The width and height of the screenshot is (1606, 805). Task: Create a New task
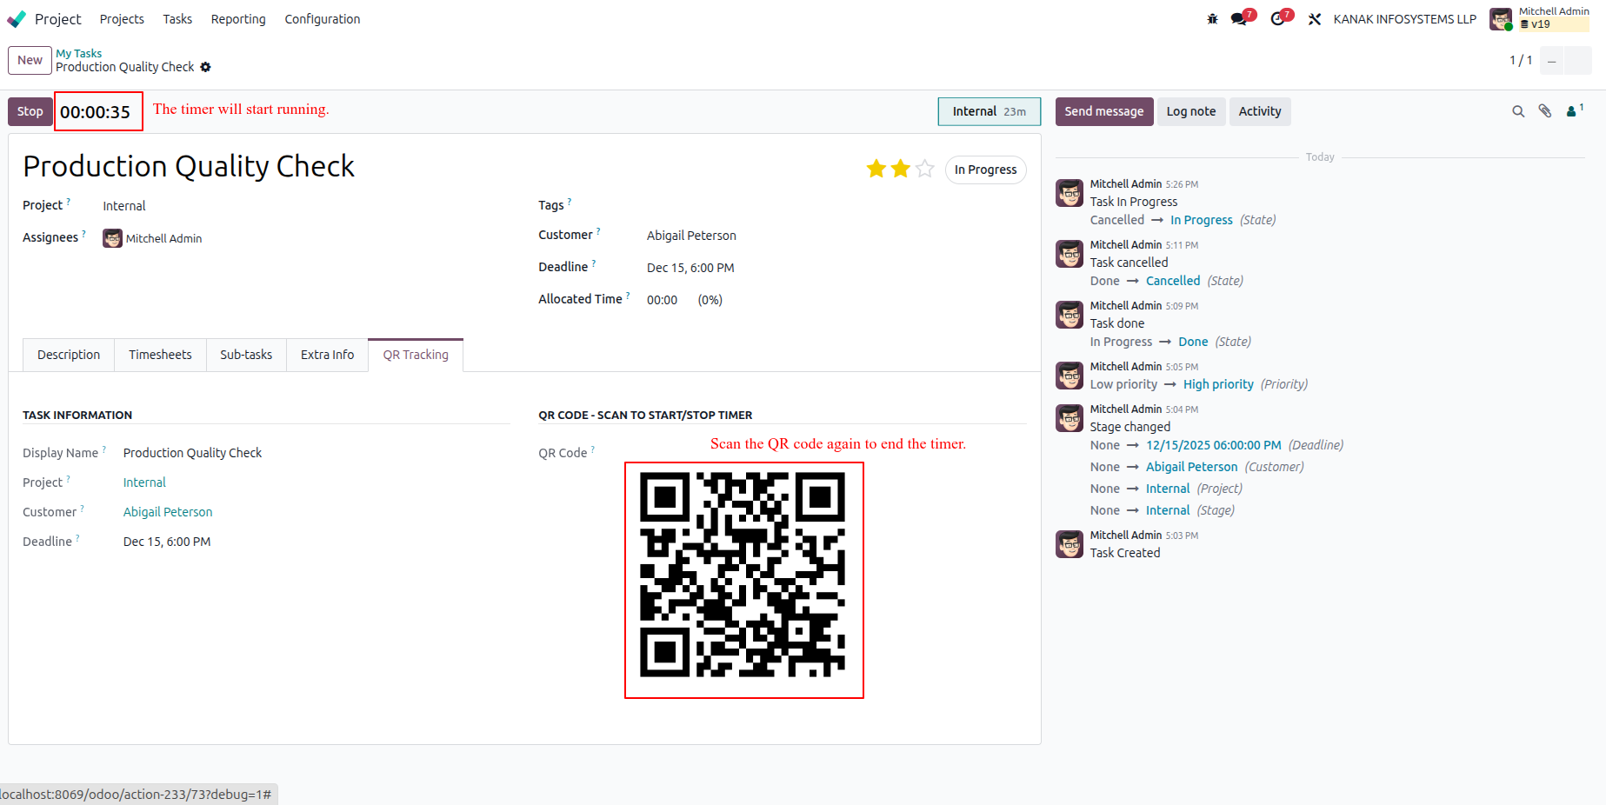pyautogui.click(x=30, y=60)
